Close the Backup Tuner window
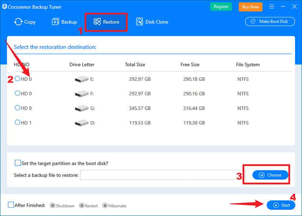The image size is (302, 216). [x=294, y=6]
